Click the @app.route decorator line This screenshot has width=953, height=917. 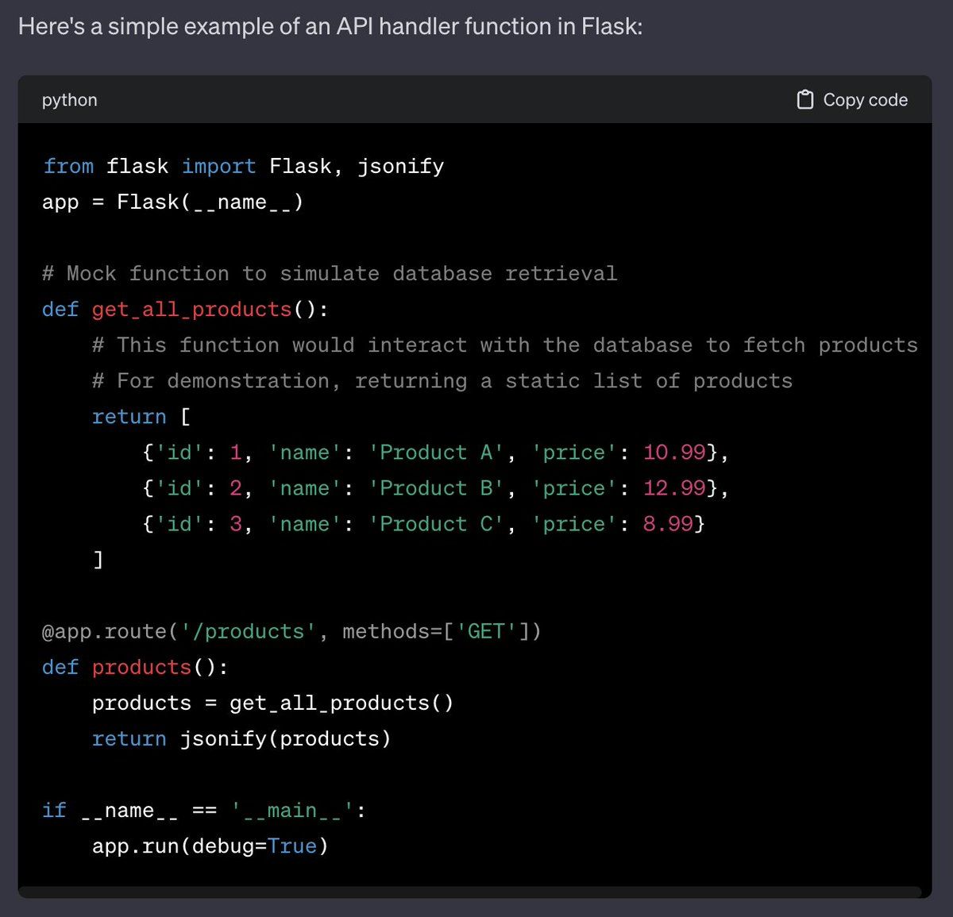click(x=291, y=631)
